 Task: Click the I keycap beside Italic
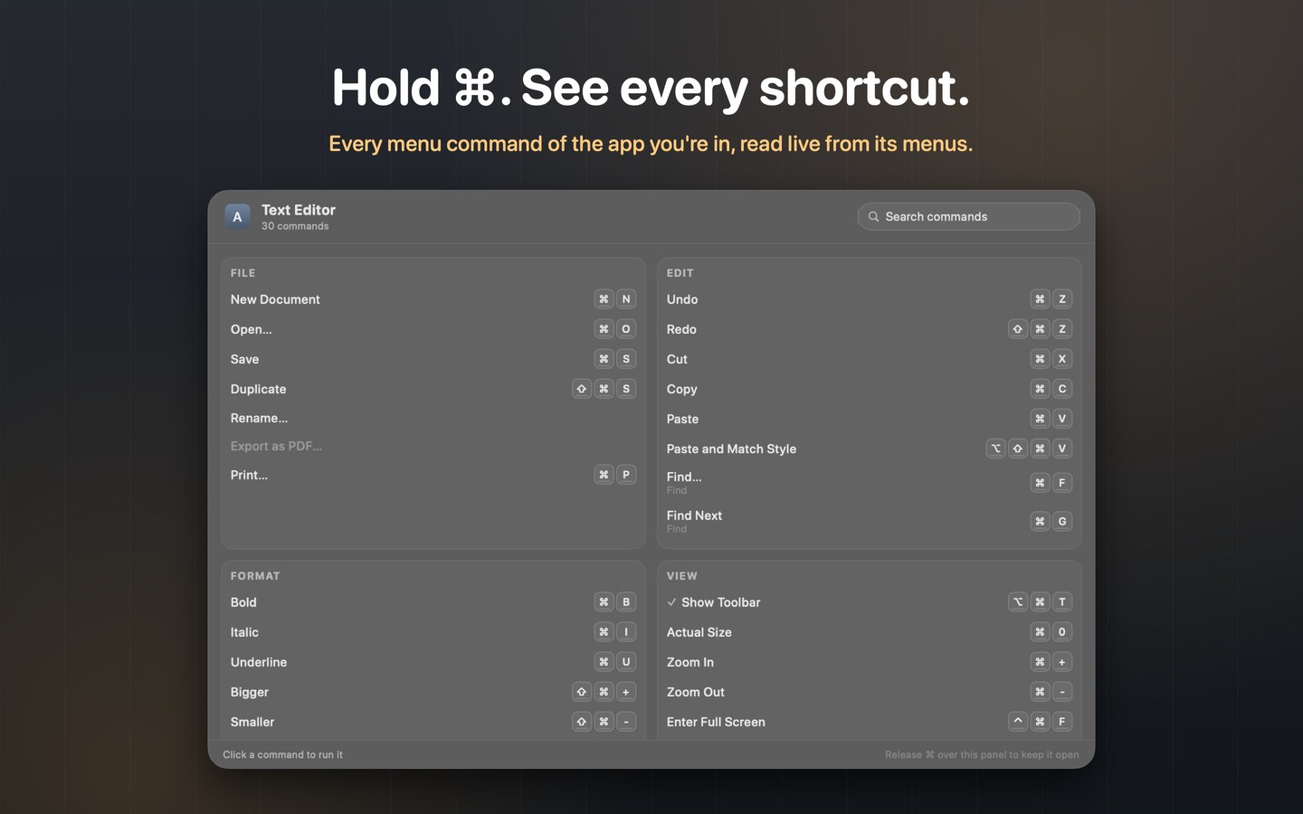[x=626, y=632]
